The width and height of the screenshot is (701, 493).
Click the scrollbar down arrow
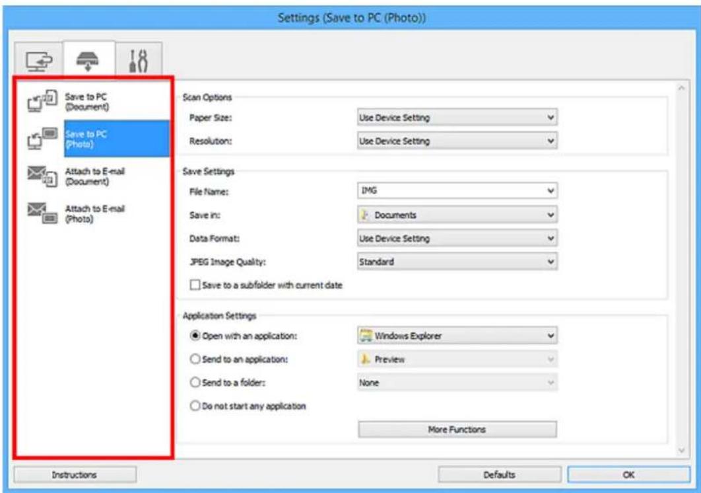681,451
